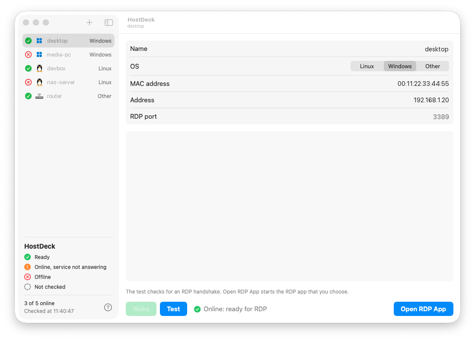The height and width of the screenshot is (341, 475).
Task: Edit the MAC address field value
Action: point(423,84)
